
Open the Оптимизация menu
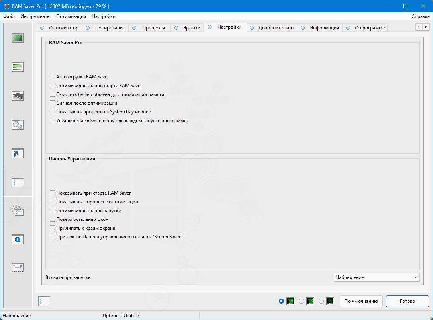pyautogui.click(x=71, y=16)
